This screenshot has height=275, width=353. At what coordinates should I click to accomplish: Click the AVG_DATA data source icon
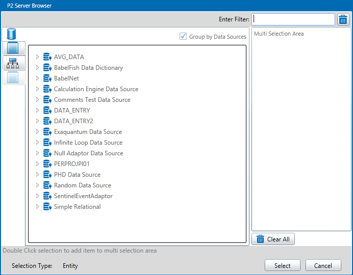click(47, 57)
